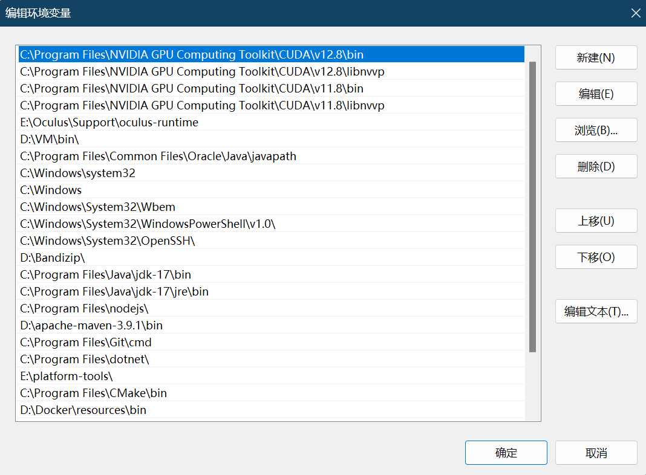Image resolution: width=646 pixels, height=475 pixels.
Task: Close the 编辑环境变量 dialog window
Action: 635,13
